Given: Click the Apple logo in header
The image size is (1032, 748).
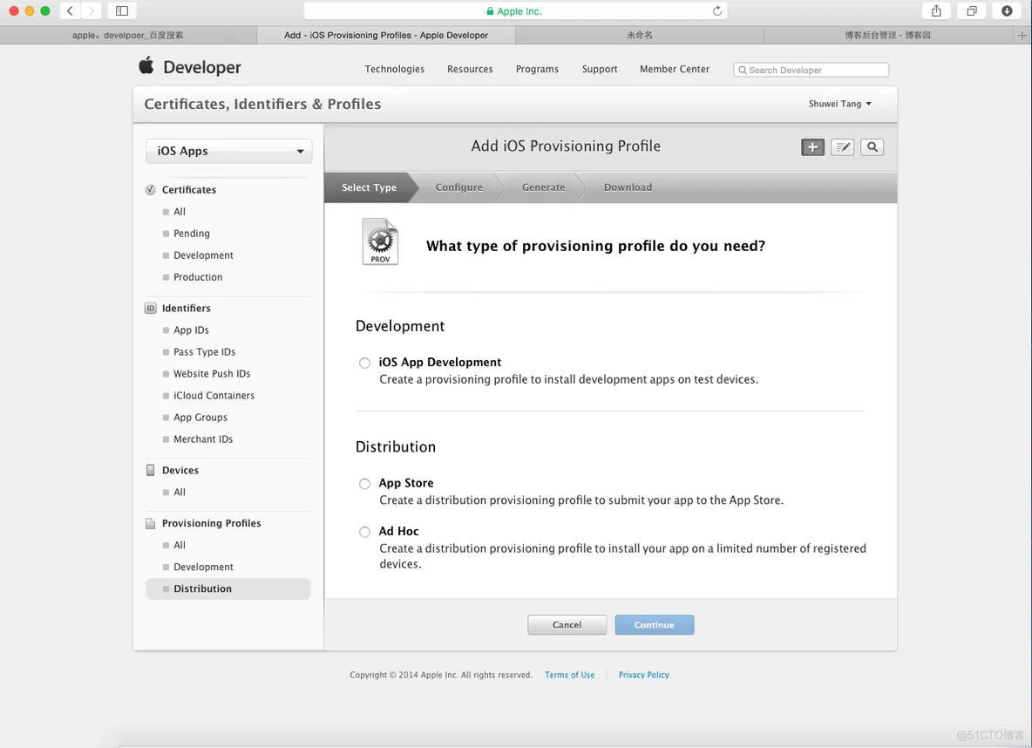Looking at the screenshot, I should tap(146, 65).
